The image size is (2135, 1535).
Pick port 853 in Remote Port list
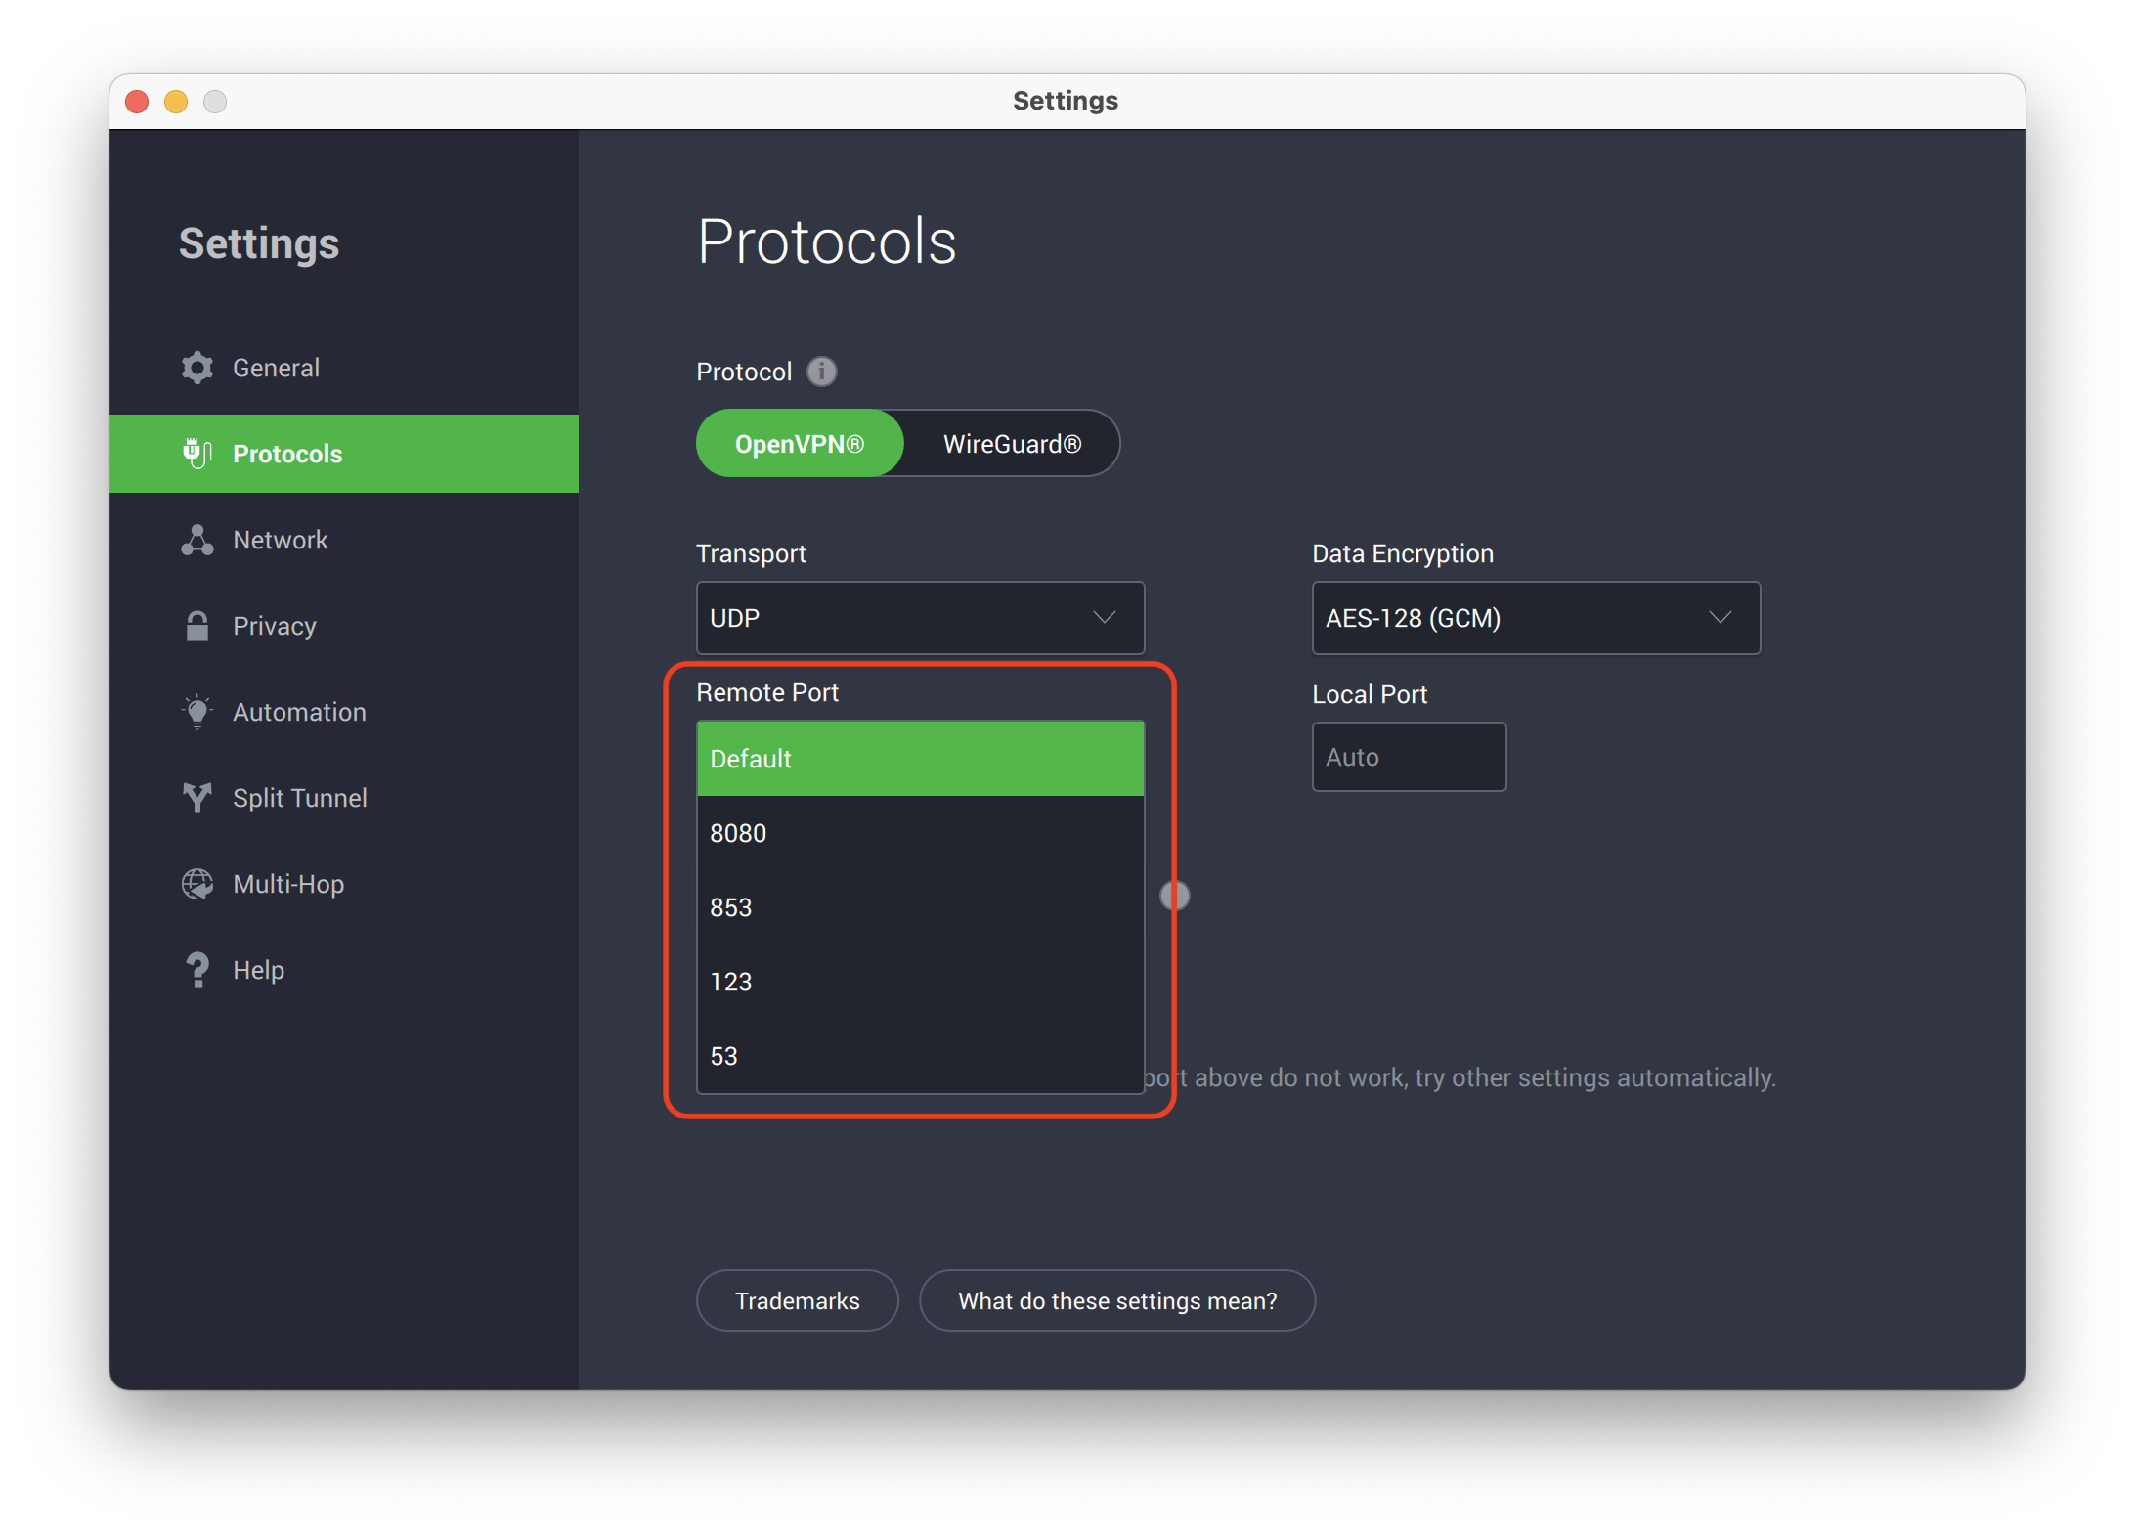920,907
